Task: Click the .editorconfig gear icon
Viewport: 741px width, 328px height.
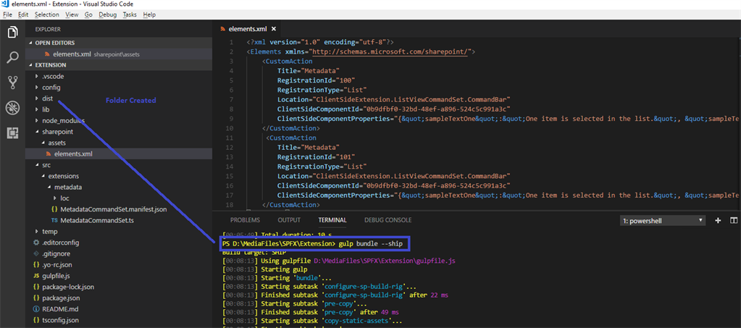Action: [36, 243]
